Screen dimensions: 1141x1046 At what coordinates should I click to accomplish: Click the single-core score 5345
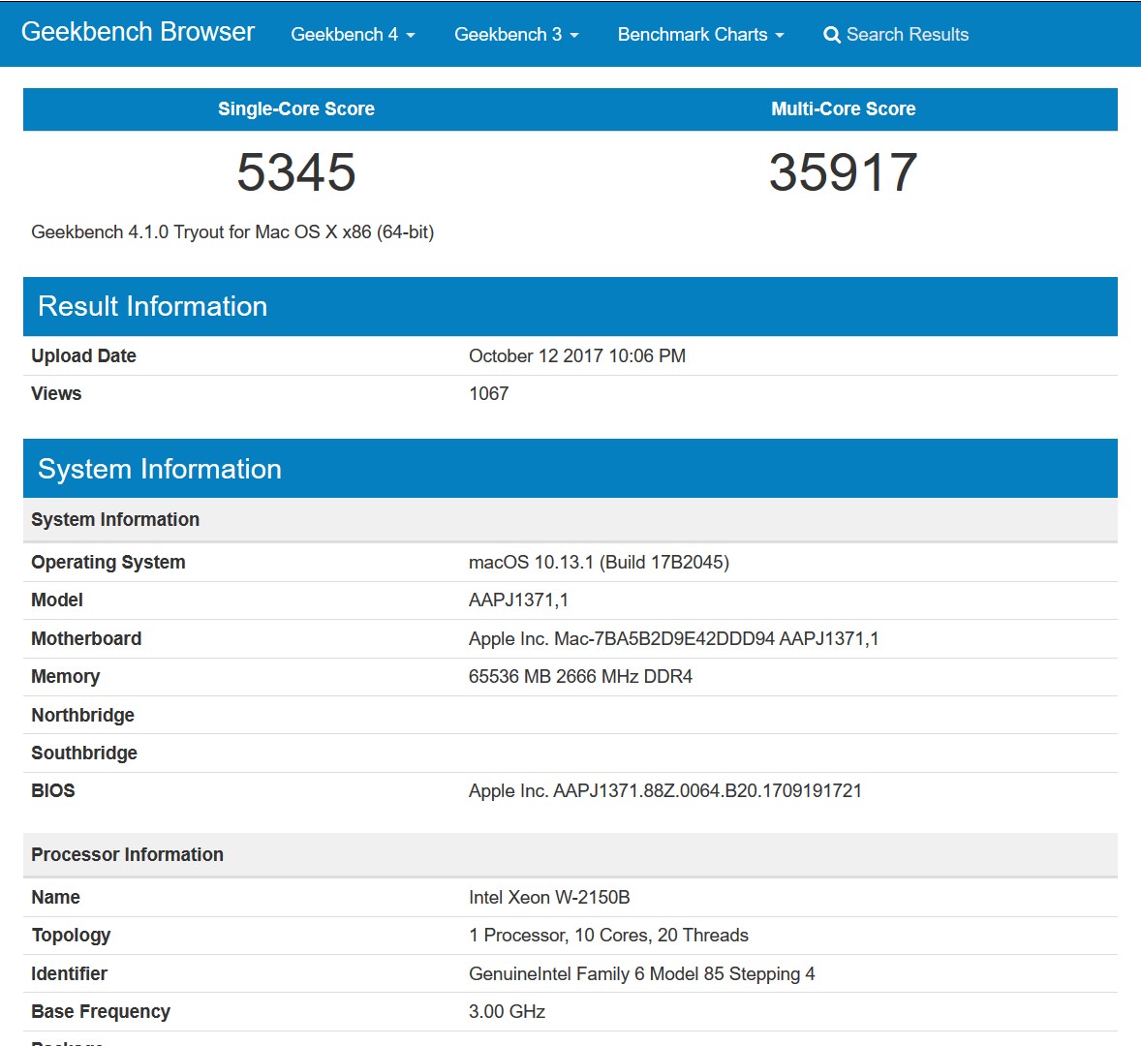point(296,172)
